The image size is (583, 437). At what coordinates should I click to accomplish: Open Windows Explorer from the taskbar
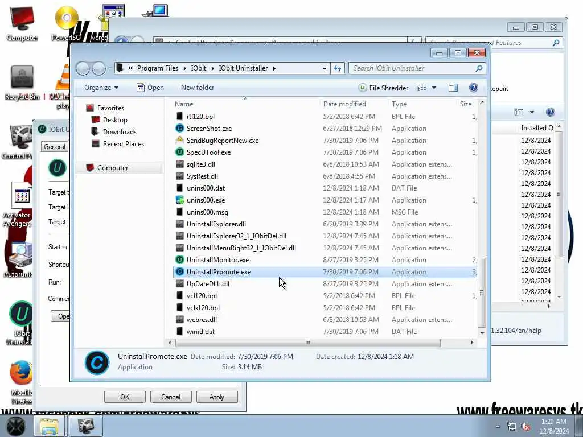tap(49, 426)
